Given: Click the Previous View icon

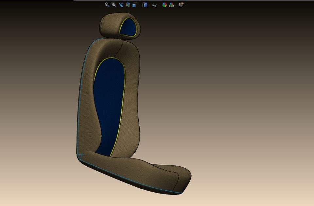Looking at the screenshot, I should pyautogui.click(x=121, y=5).
